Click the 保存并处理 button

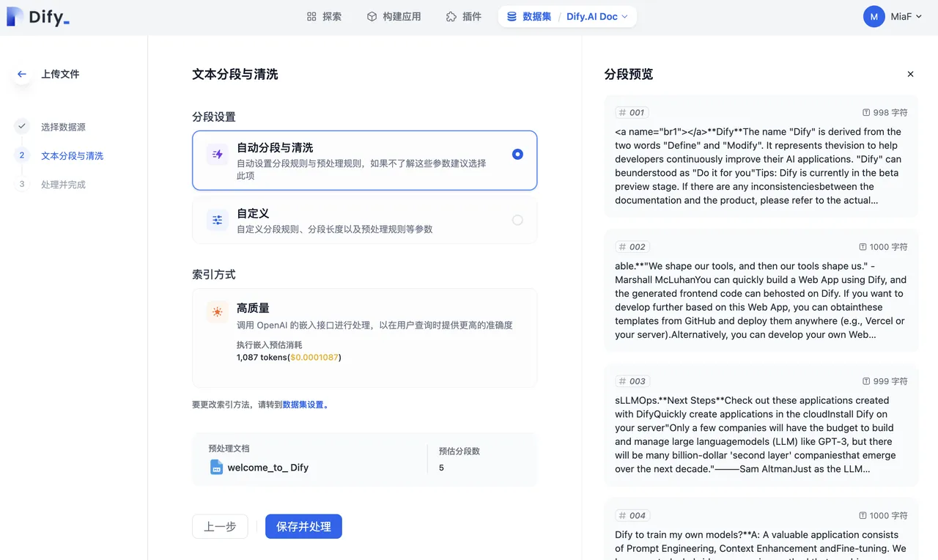click(x=303, y=526)
